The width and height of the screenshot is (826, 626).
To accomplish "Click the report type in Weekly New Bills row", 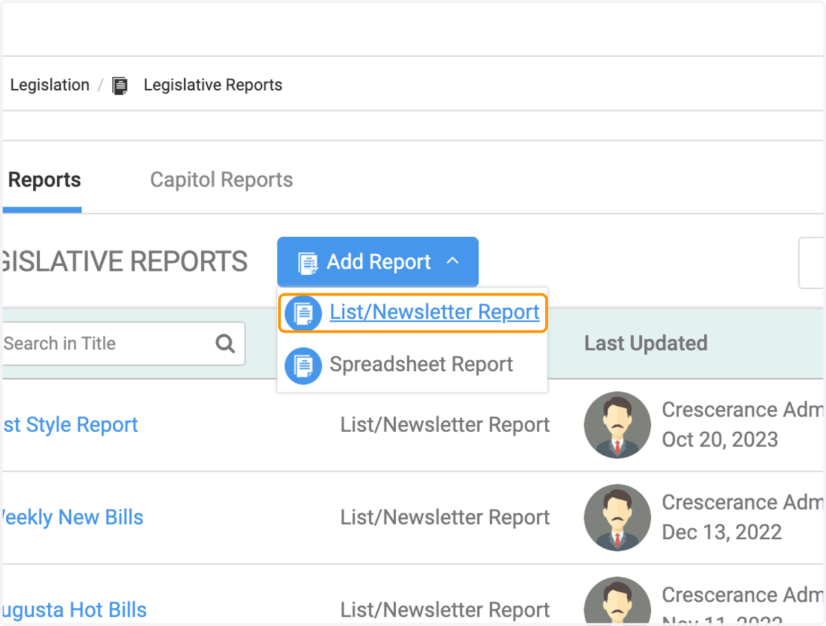I will coord(445,517).
